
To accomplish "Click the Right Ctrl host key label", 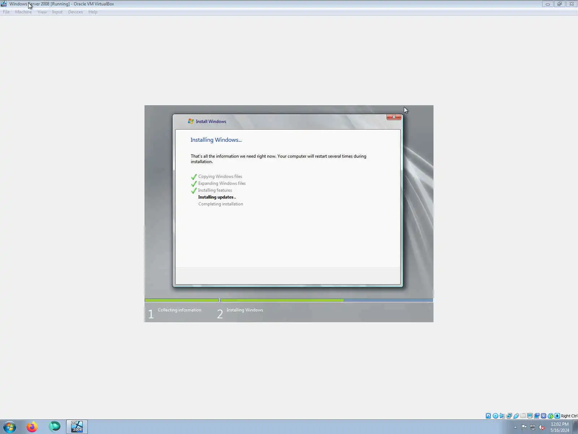I will [569, 416].
